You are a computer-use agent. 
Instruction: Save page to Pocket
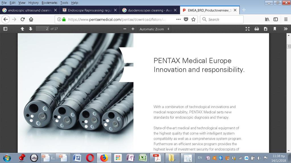186,19
